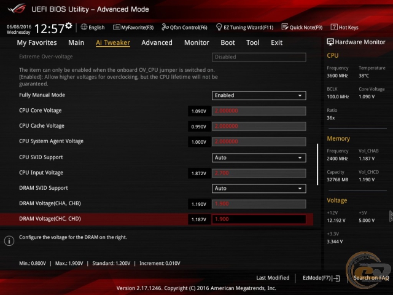Click the EZ Tuning Wizard bulb icon

click(219, 27)
